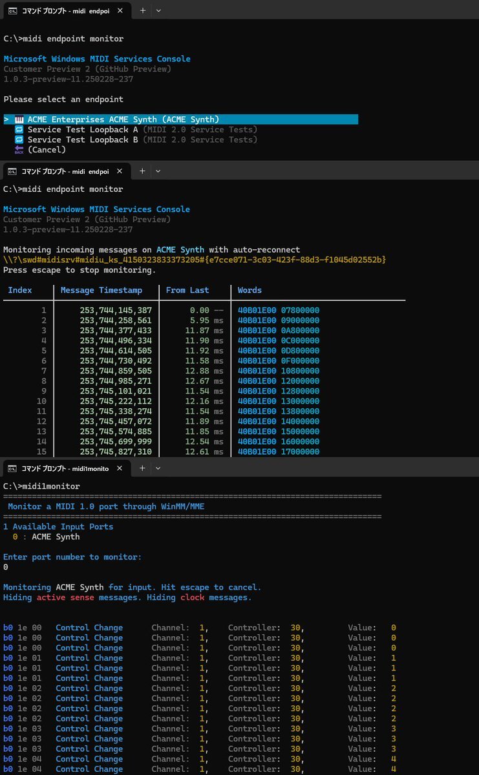
Task: Click the Index column header
Action: (x=20, y=290)
